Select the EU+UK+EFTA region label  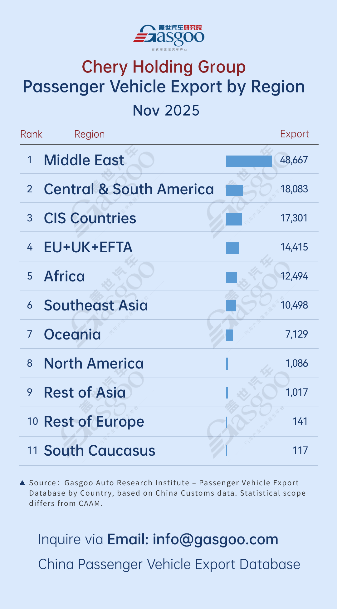[x=88, y=247]
